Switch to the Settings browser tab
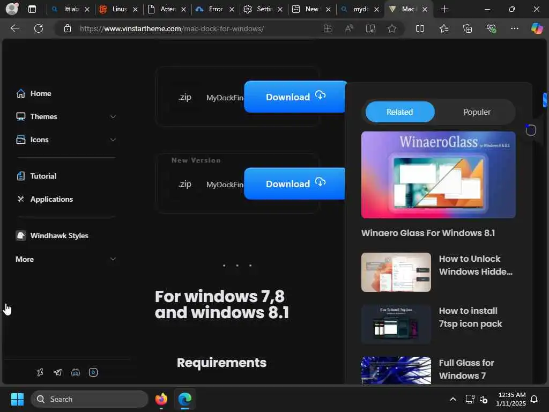This screenshot has height=412, width=549. pos(263,9)
